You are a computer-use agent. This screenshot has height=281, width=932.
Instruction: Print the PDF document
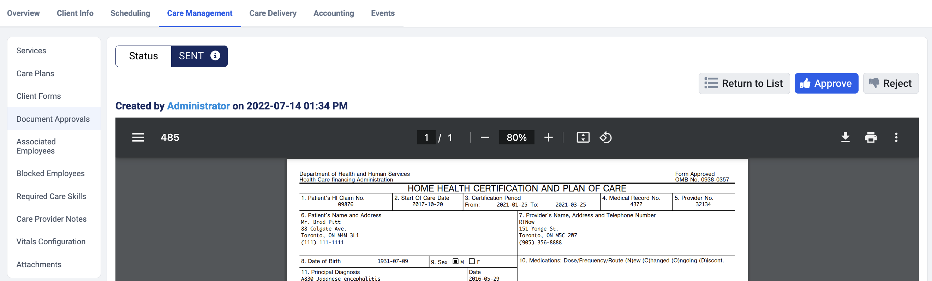[x=871, y=137]
